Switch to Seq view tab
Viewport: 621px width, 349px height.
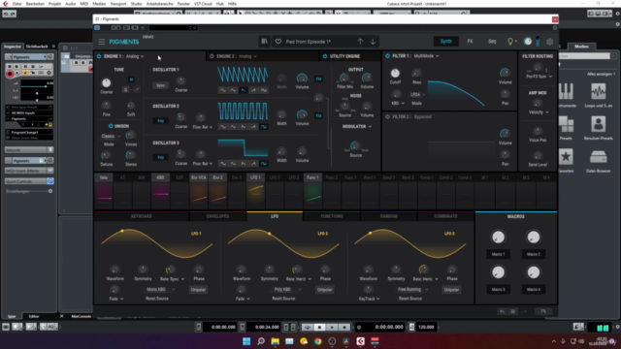tap(492, 41)
